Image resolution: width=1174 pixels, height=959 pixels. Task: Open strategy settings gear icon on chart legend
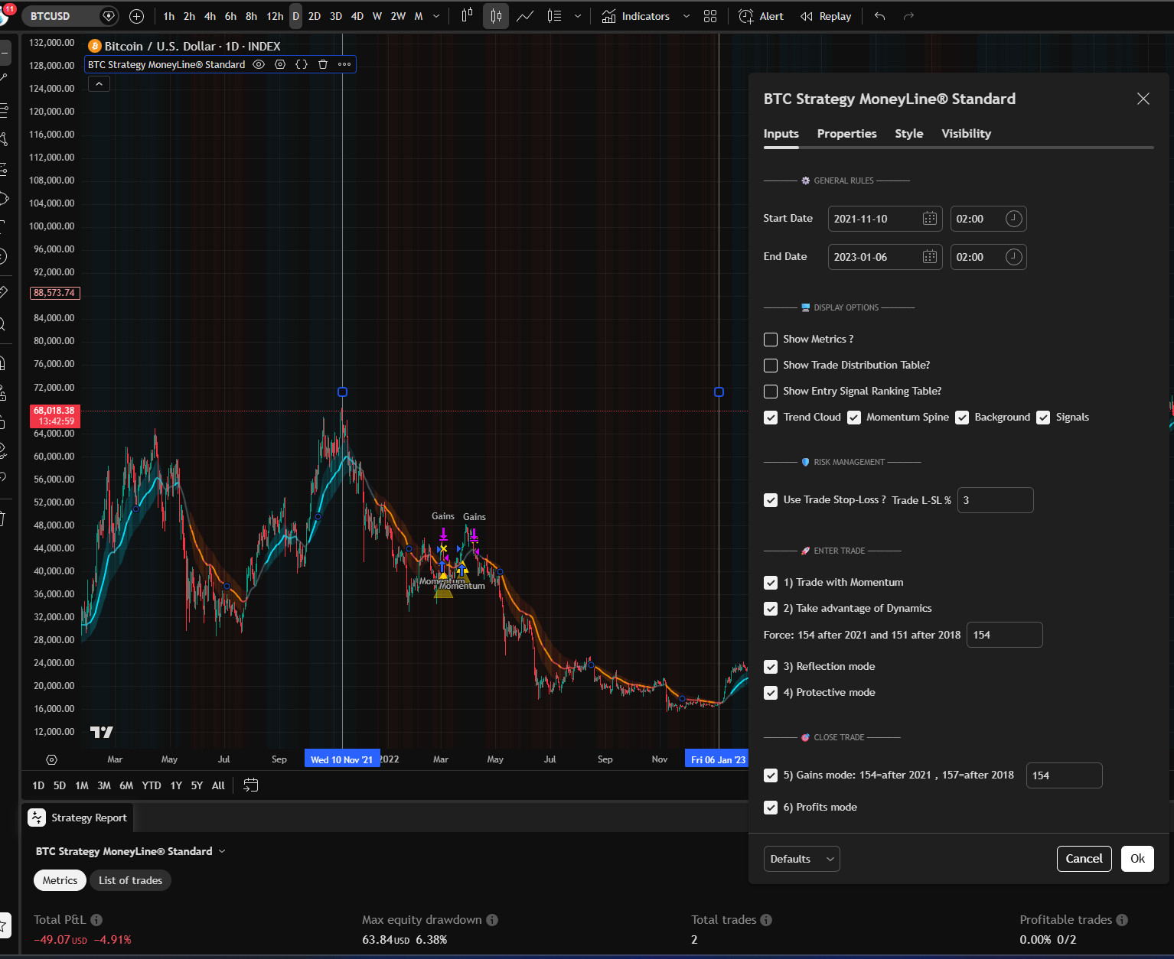tap(280, 64)
